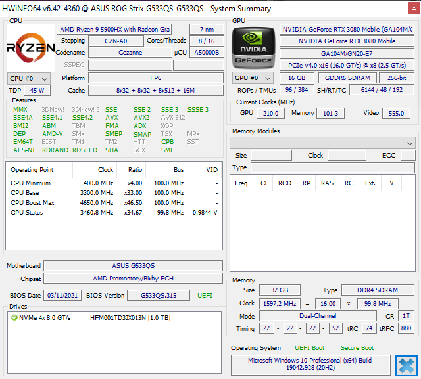Click the cache value 8x32 + 8x32 + 8x512 + 16M
The width and height of the screenshot is (421, 379).
(x=156, y=91)
